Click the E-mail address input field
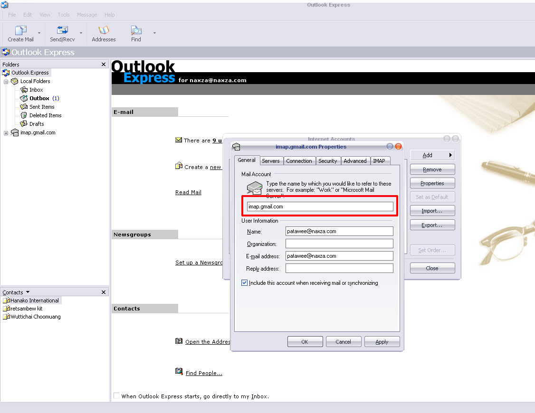Image resolution: width=535 pixels, height=413 pixels. click(339, 256)
